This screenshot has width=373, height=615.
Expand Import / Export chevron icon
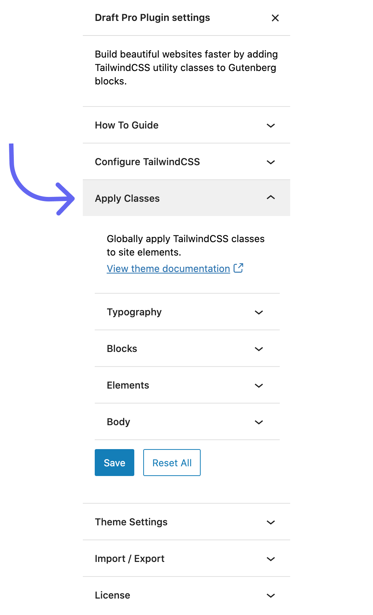point(271,559)
